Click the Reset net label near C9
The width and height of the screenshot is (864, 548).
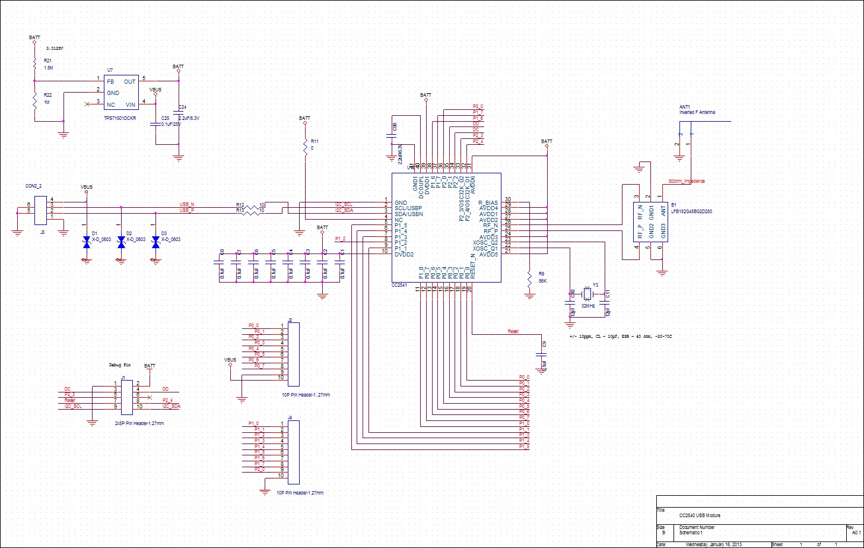[x=513, y=331]
